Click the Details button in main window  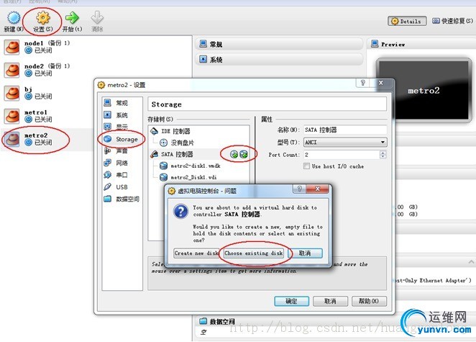[407, 21]
